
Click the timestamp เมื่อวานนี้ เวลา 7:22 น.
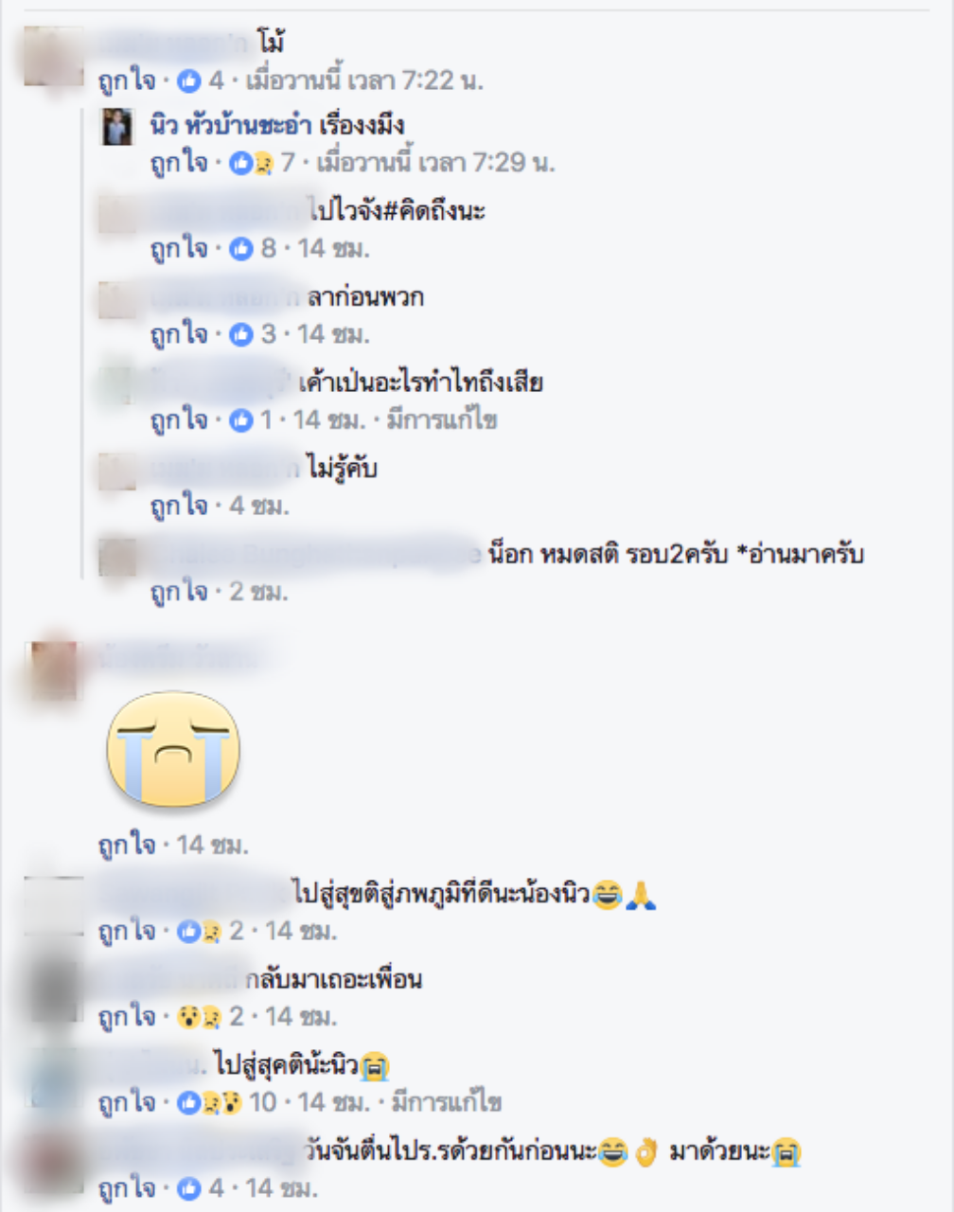coord(364,81)
